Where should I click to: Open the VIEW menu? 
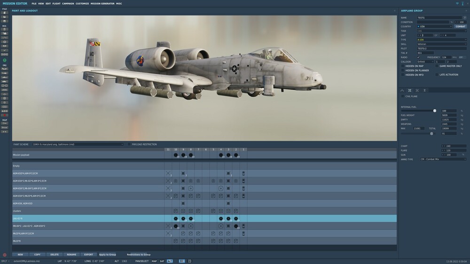[x=41, y=4]
